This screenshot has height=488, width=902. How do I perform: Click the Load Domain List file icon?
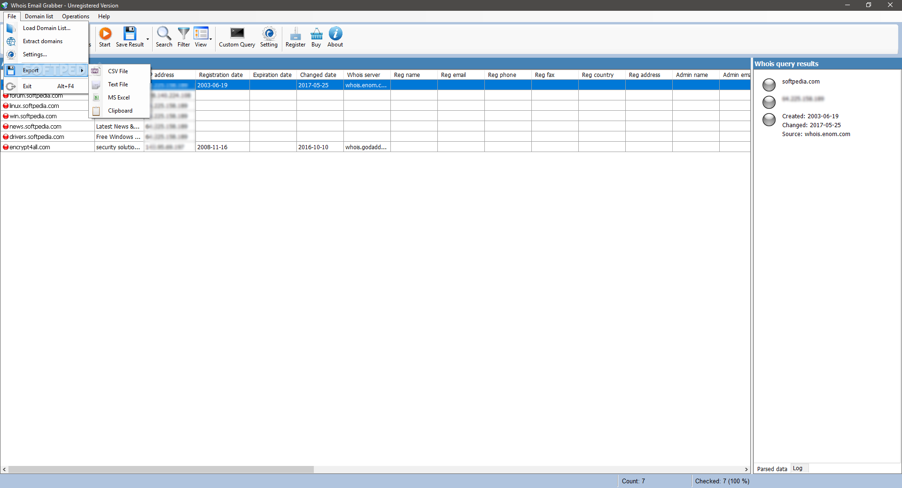(11, 28)
